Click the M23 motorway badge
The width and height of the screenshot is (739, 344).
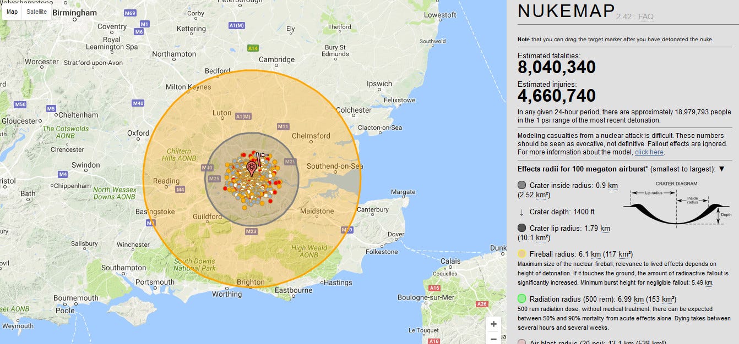(251, 231)
